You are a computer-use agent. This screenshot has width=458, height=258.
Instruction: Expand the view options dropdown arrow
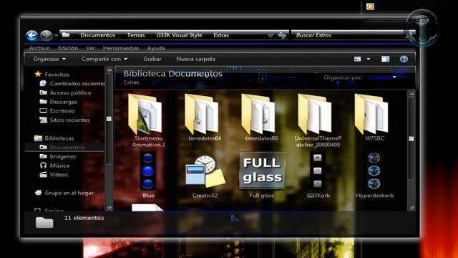point(369,59)
